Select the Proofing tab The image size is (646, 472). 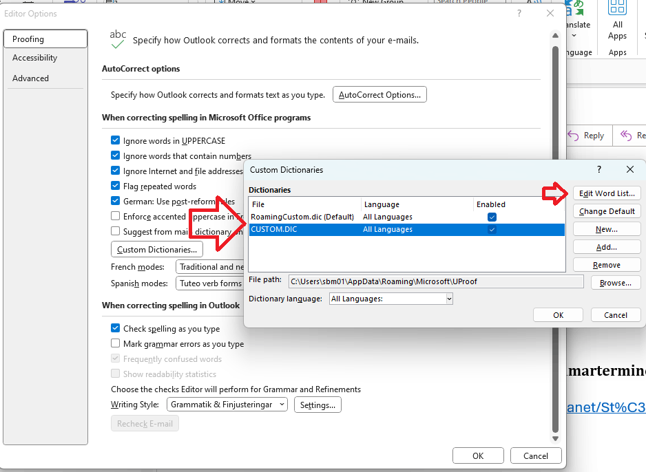click(x=45, y=39)
